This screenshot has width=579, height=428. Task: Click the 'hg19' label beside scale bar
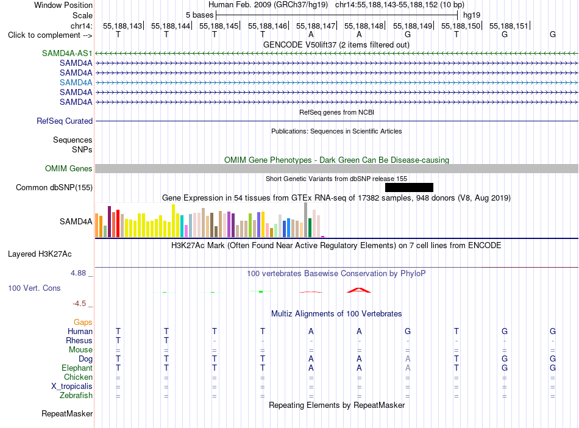472,15
